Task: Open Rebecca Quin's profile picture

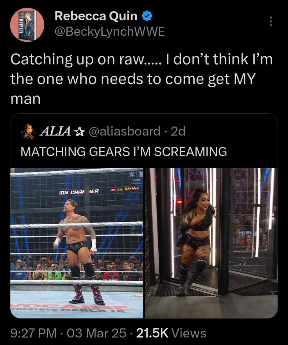Action: tap(27, 25)
